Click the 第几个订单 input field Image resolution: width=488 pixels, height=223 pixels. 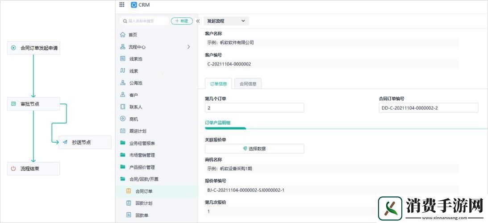(254, 108)
